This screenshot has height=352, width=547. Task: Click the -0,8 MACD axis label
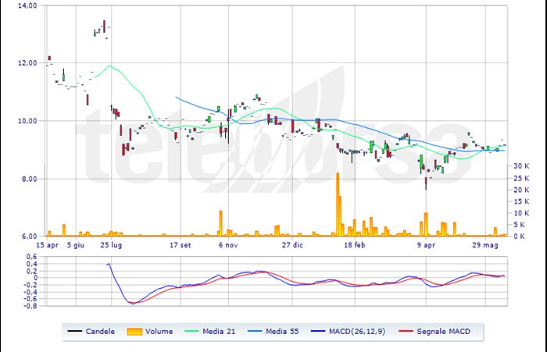tap(30, 306)
